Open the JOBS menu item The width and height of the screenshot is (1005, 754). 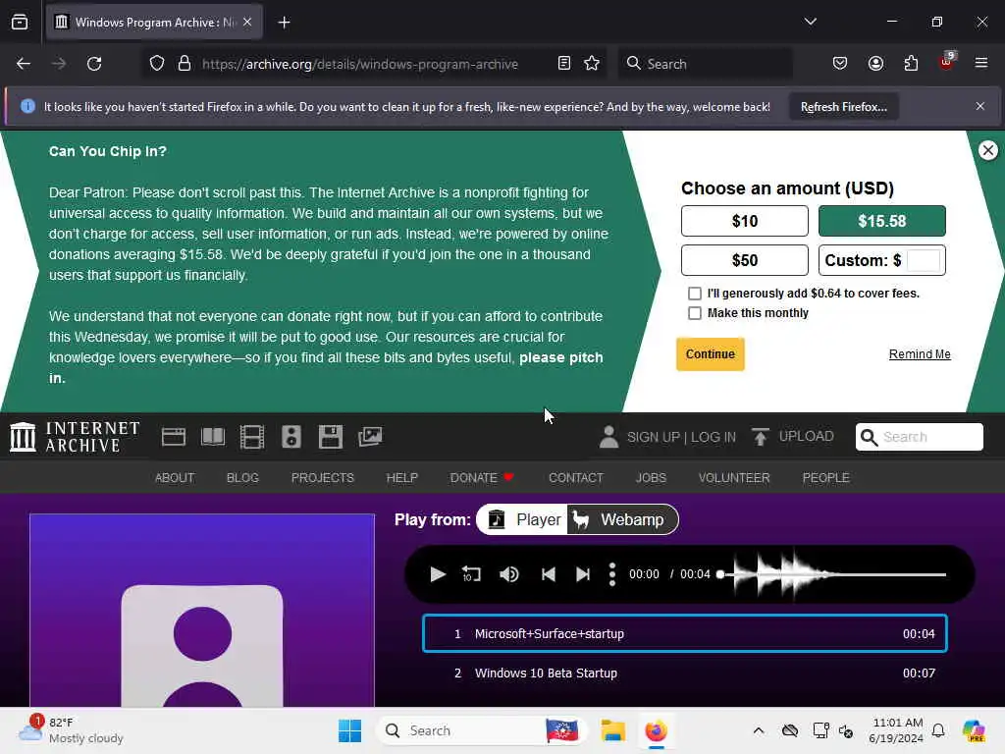tap(651, 478)
